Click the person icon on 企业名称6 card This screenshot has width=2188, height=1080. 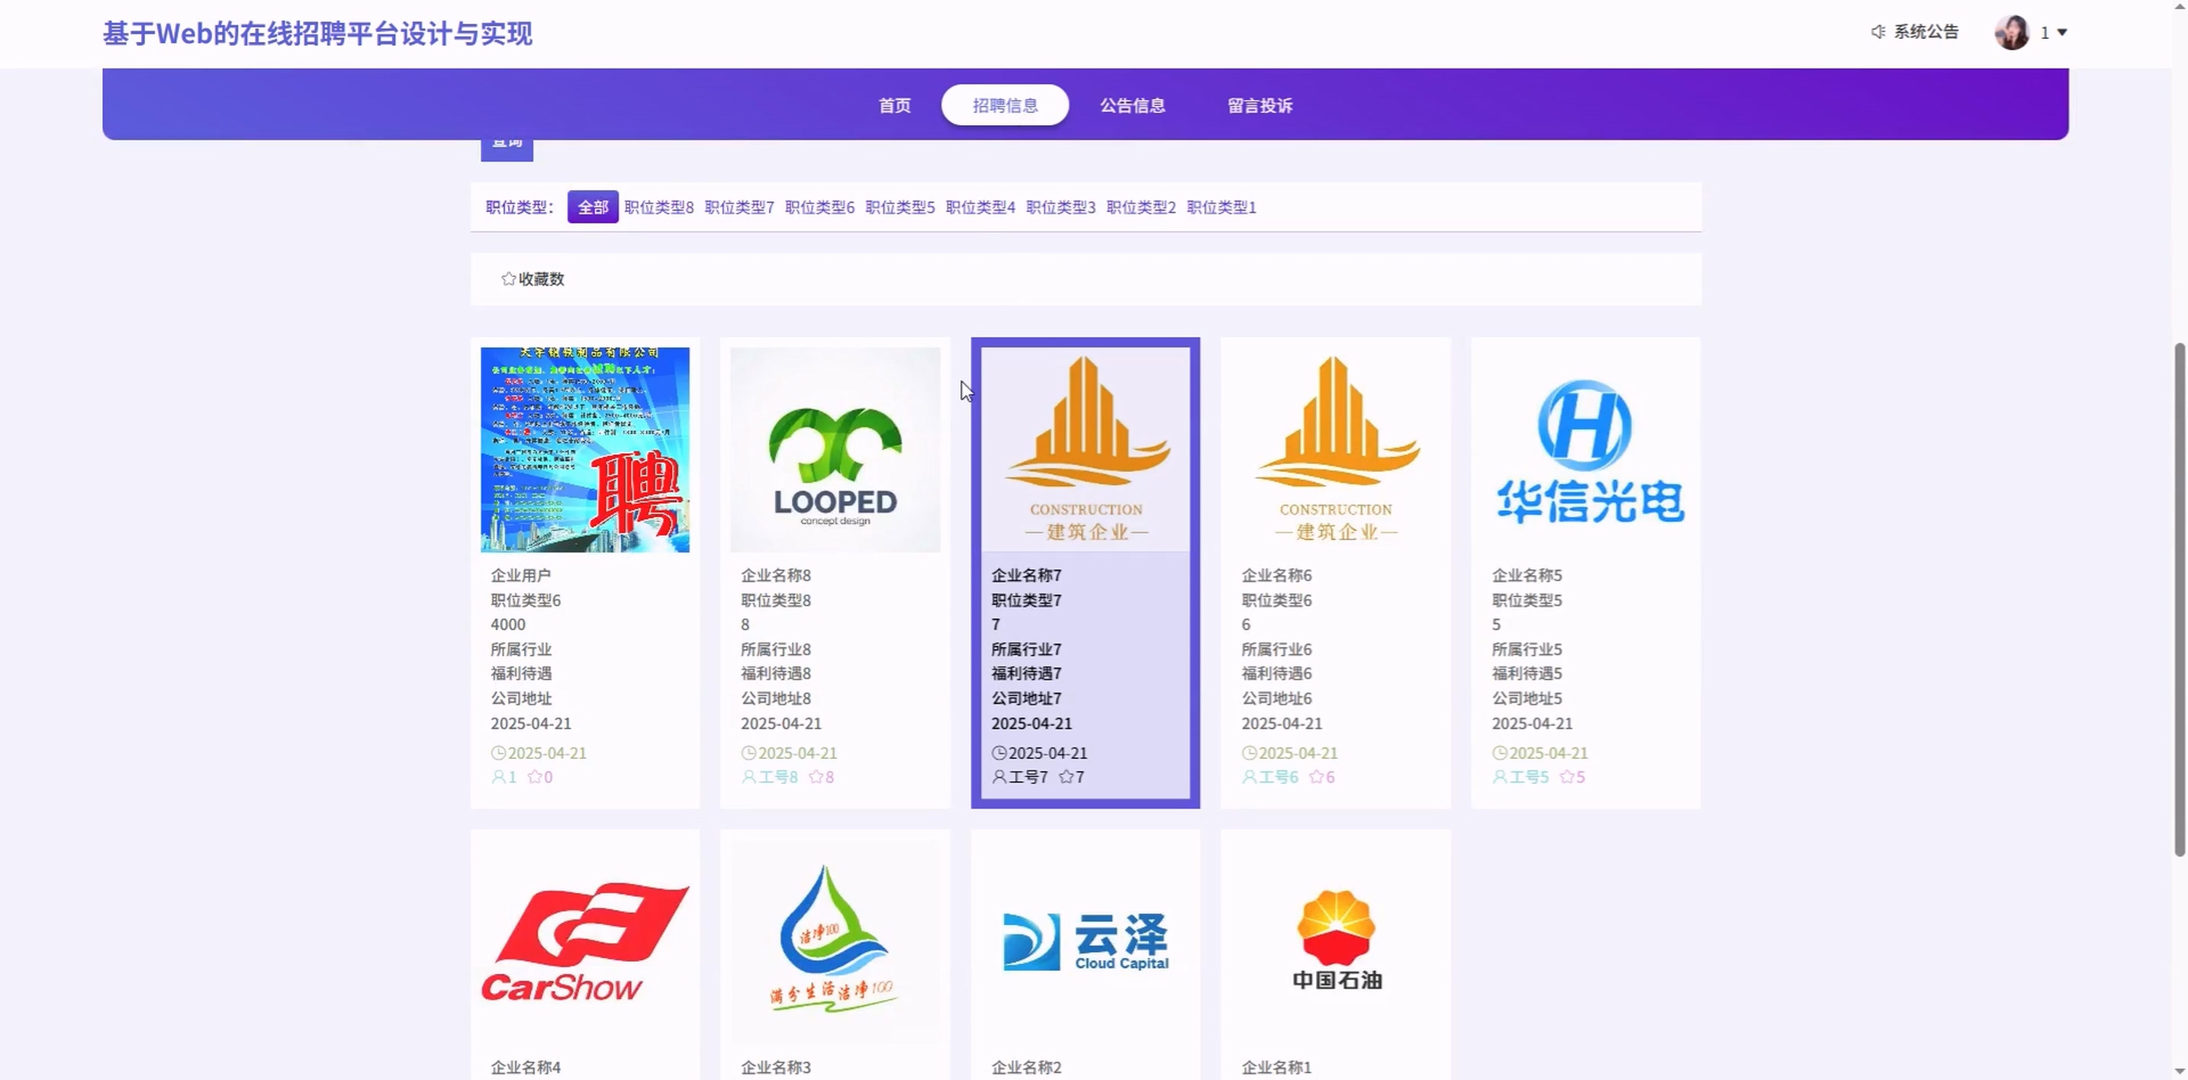[1249, 777]
